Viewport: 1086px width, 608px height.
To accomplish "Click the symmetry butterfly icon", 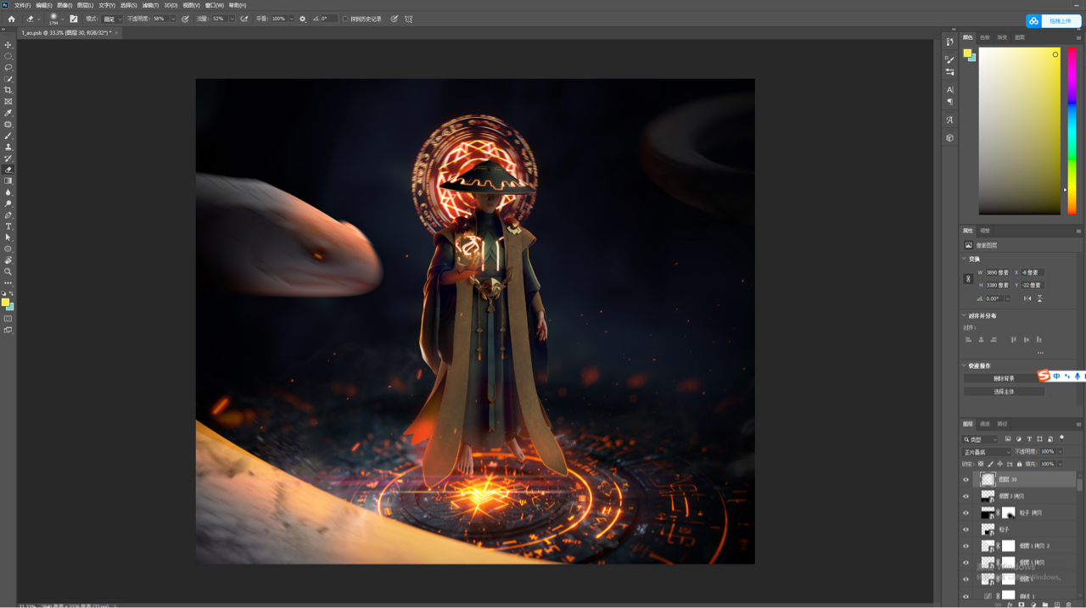I will click(x=408, y=19).
